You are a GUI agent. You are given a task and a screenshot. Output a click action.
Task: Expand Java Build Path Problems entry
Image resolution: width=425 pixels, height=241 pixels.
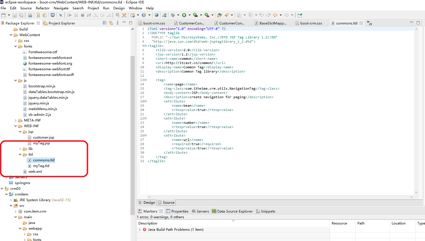[140, 230]
